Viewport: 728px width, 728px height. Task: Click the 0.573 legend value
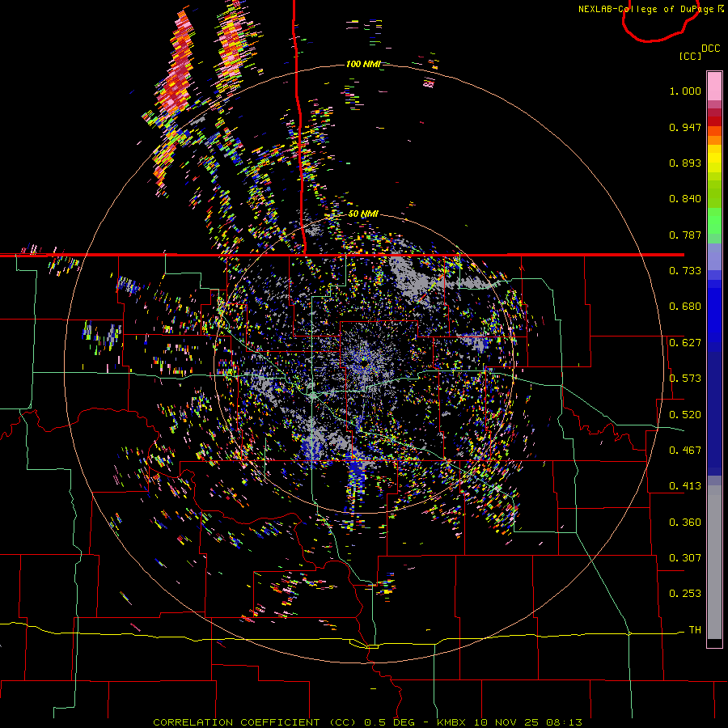pyautogui.click(x=685, y=379)
